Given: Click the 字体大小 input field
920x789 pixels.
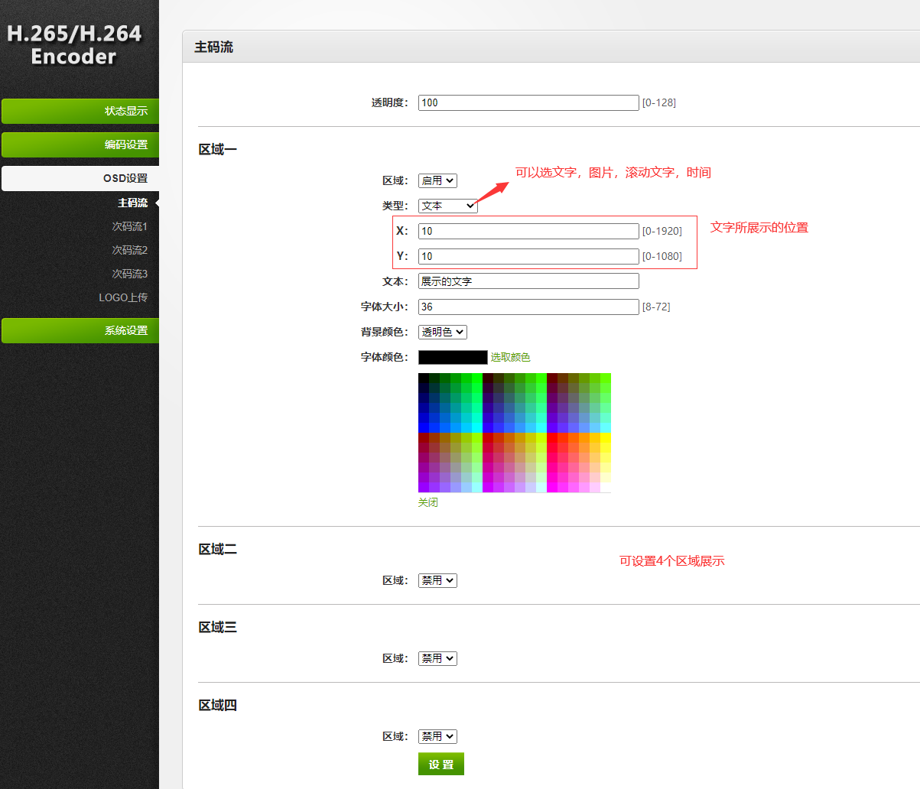Looking at the screenshot, I should coord(528,307).
